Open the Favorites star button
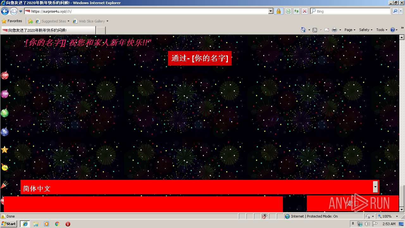Viewport: 405px width, 228px height. tap(12, 21)
